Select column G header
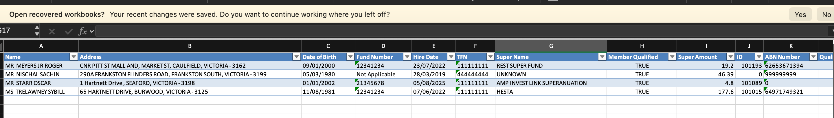 (551, 46)
